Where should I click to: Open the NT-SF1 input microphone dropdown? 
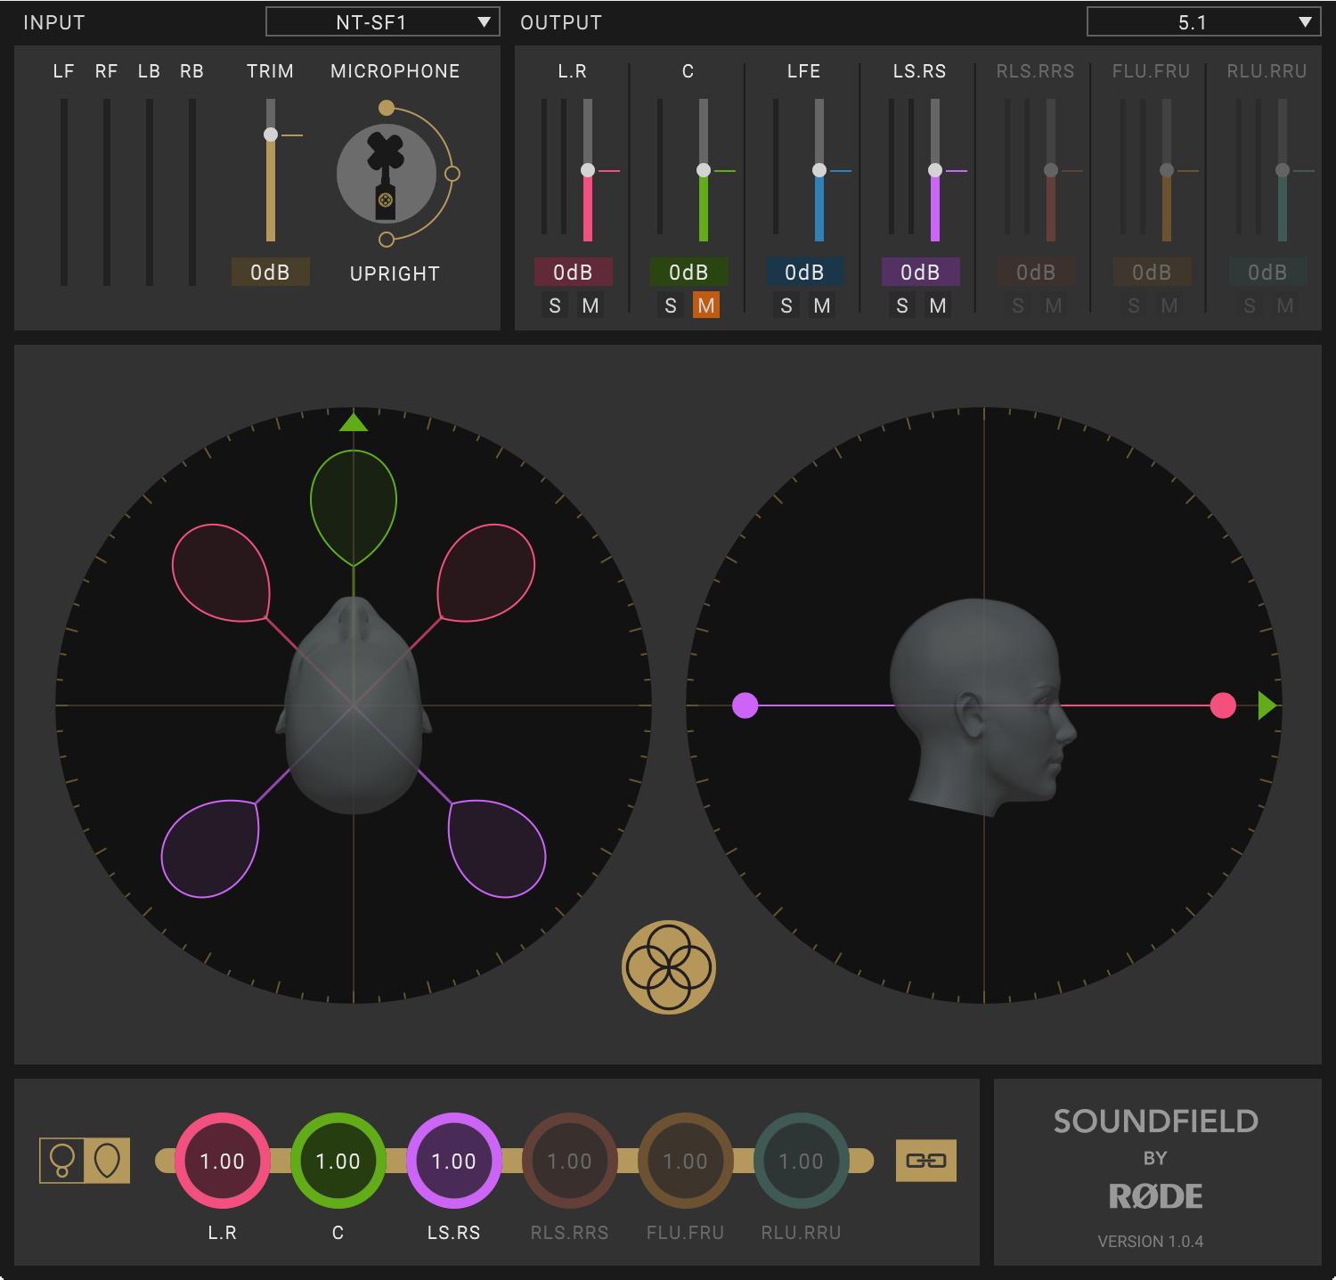pyautogui.click(x=383, y=22)
